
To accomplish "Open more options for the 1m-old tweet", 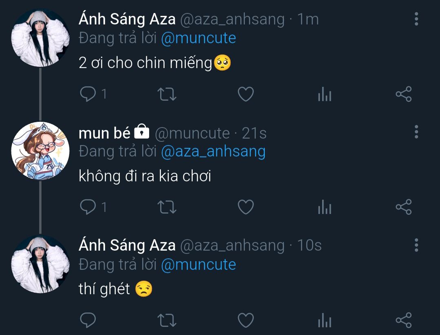I will pos(416,19).
